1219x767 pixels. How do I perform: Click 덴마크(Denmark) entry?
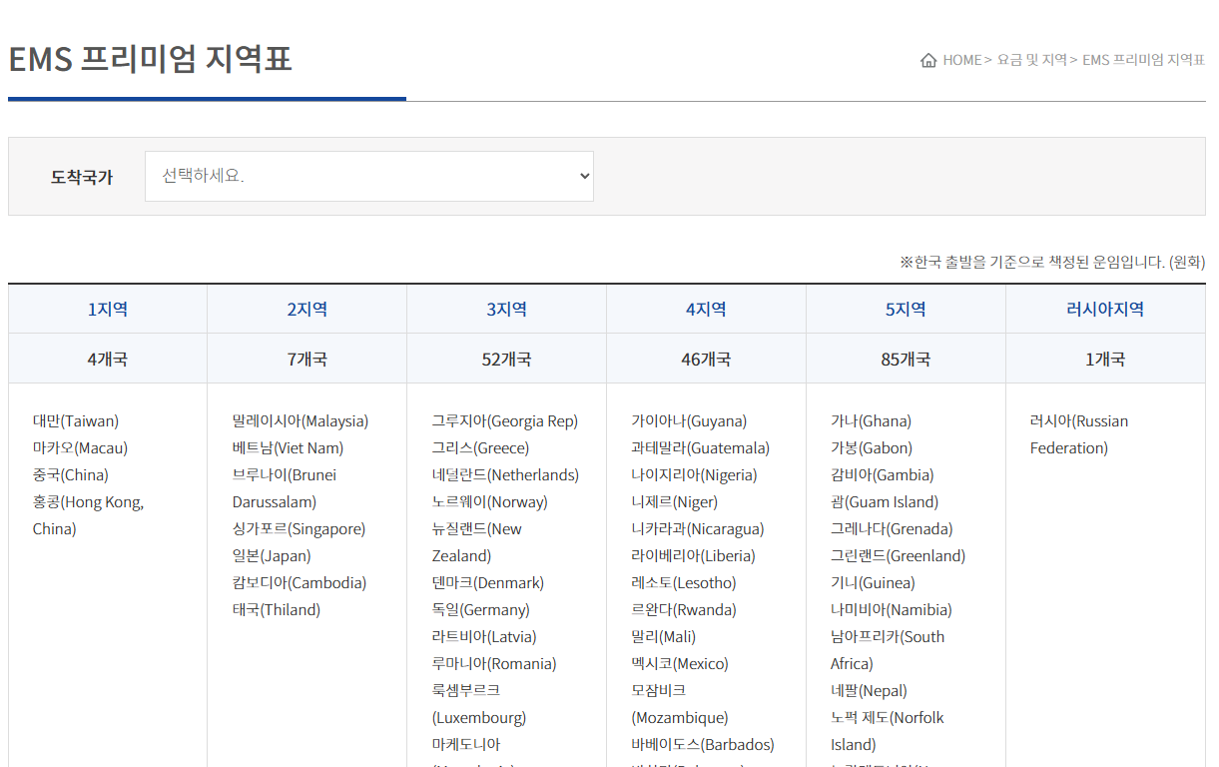[x=488, y=583]
